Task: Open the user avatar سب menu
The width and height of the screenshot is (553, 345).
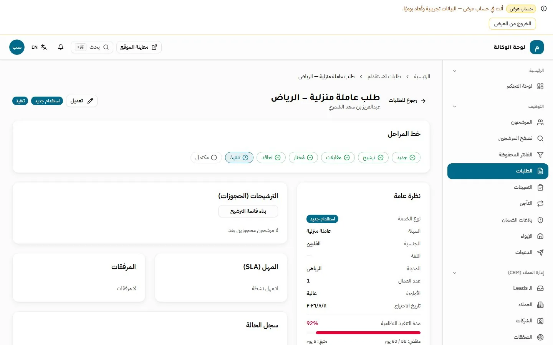Action: (x=17, y=47)
